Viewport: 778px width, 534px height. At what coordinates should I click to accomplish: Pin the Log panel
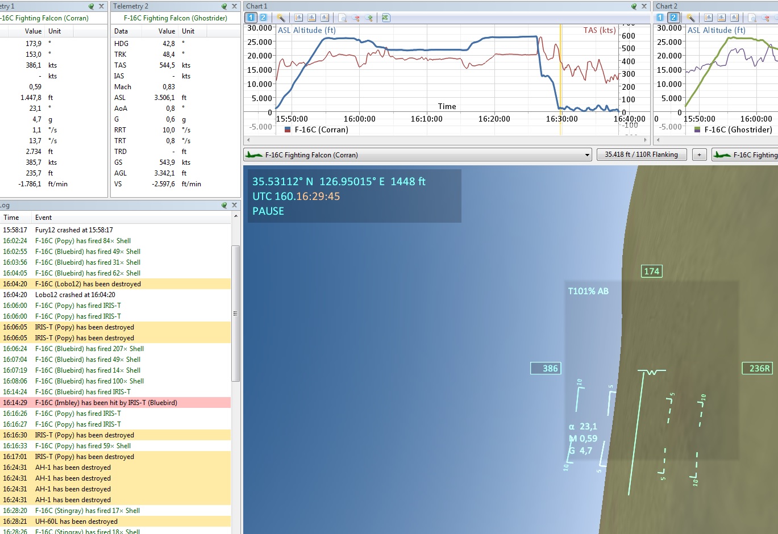click(224, 205)
